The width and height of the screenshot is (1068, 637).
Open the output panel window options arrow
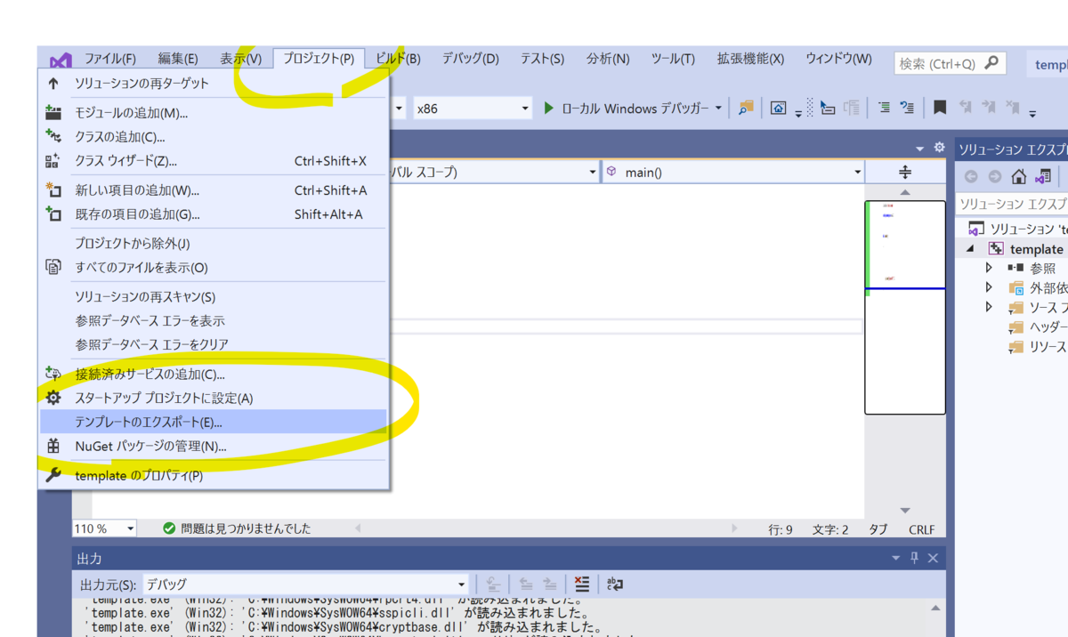click(x=896, y=558)
